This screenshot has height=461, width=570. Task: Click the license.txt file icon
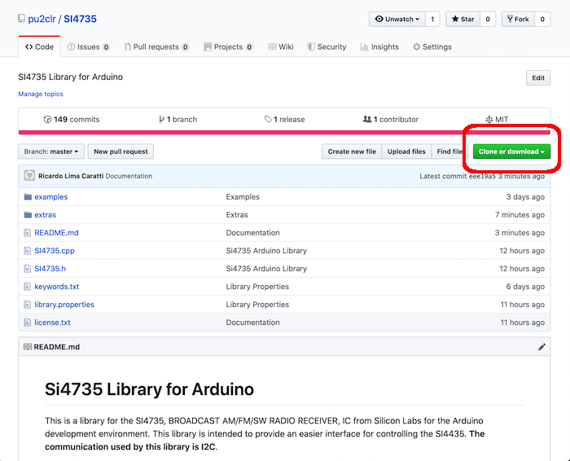click(x=27, y=323)
